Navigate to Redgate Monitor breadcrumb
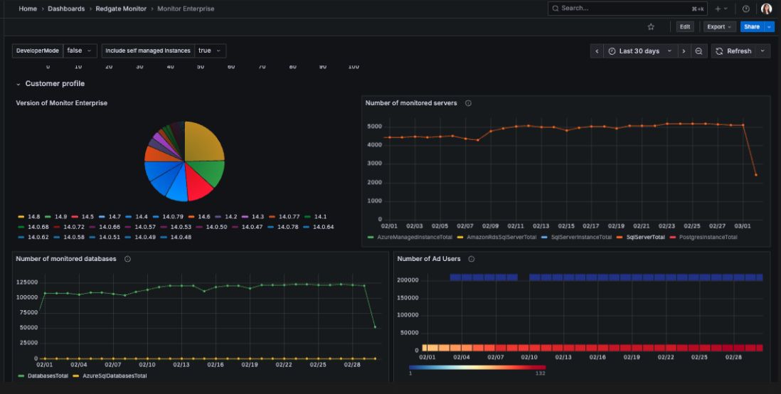This screenshot has width=781, height=394. [x=121, y=9]
